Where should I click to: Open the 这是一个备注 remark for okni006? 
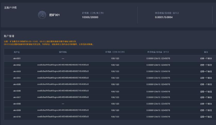[206, 92]
